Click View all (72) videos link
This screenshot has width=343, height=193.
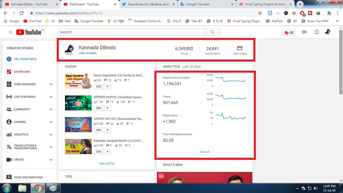107,164
